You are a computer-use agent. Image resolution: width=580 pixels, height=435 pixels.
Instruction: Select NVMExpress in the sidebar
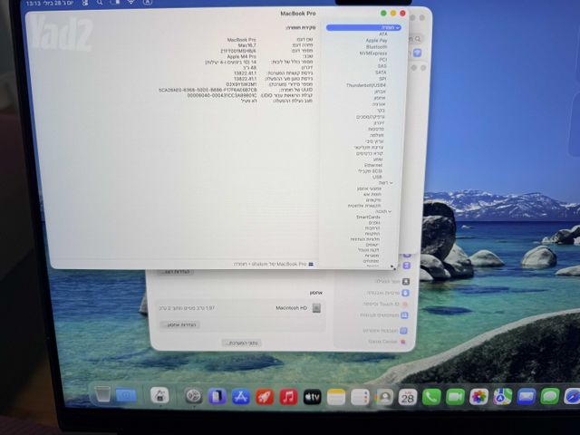tap(373, 53)
